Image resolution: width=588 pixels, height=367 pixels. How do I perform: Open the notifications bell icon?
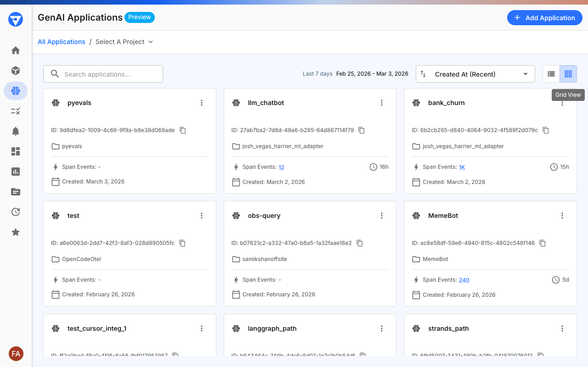pos(15,131)
